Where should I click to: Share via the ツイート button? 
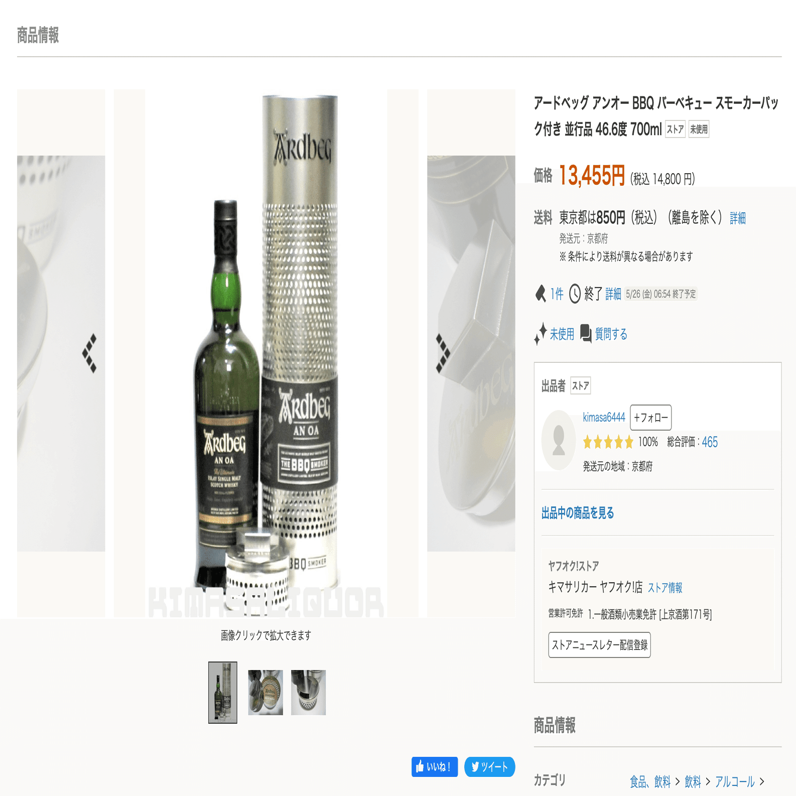490,767
